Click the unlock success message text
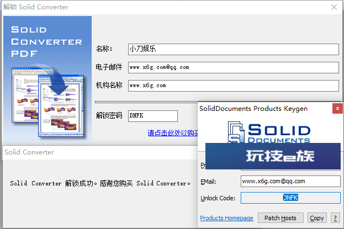The width and height of the screenshot is (344, 229). (100, 183)
